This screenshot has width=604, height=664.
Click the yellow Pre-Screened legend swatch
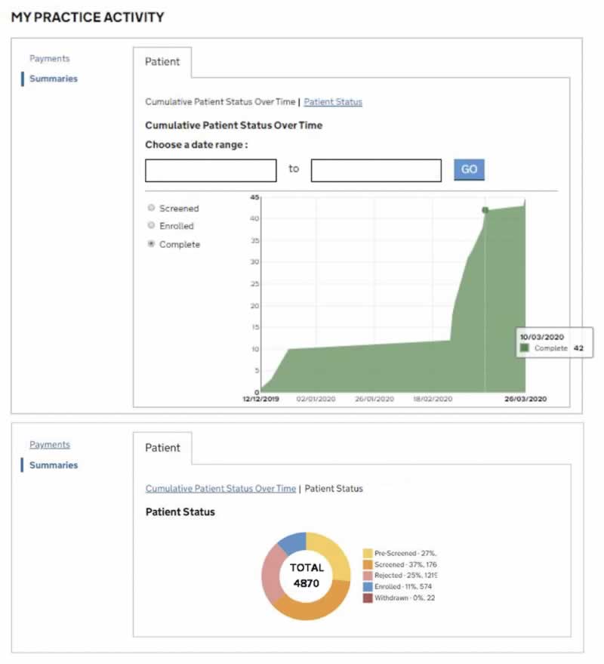[368, 554]
